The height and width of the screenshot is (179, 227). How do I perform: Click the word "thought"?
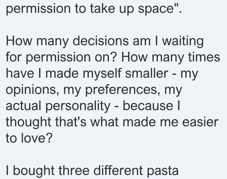click(x=26, y=122)
